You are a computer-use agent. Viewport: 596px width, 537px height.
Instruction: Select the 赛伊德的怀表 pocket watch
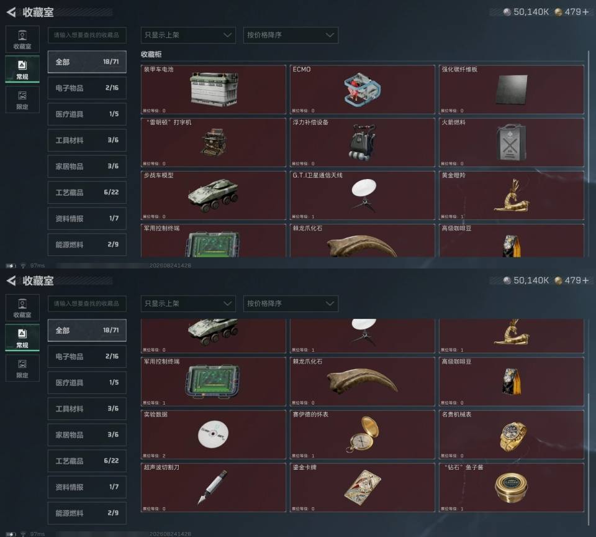pyautogui.click(x=362, y=434)
